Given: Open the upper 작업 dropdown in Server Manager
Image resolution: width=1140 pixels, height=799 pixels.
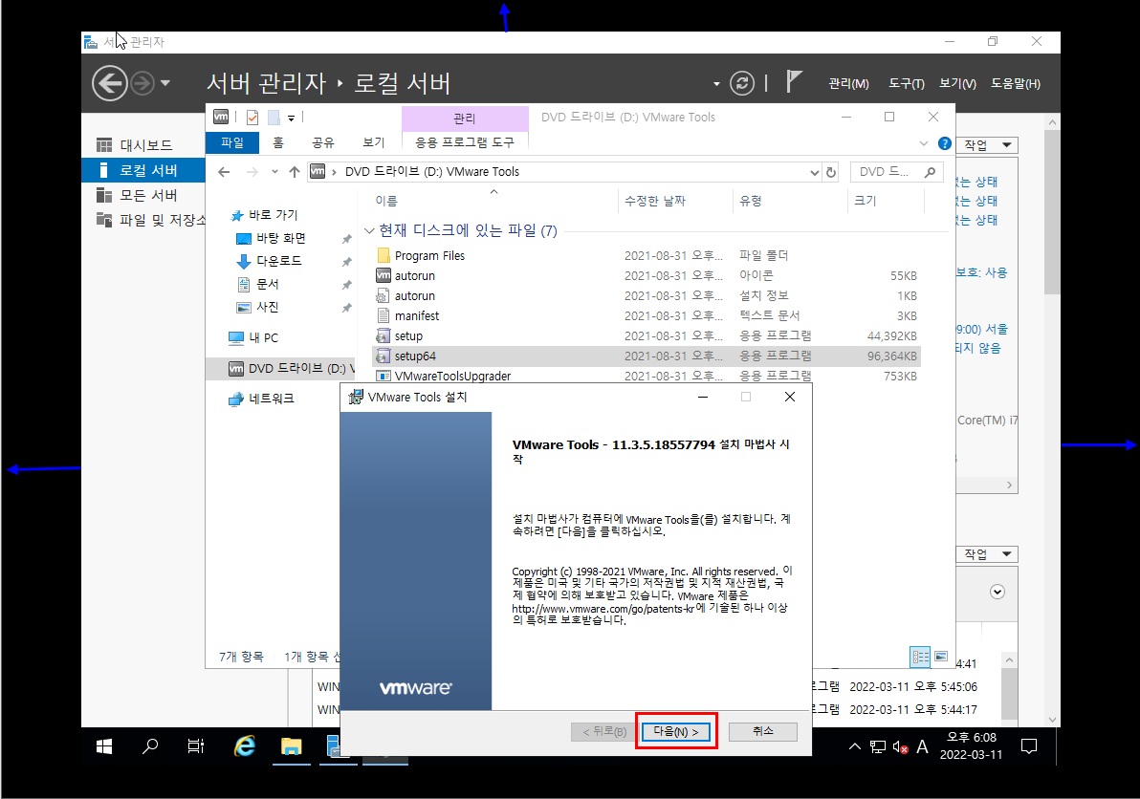Looking at the screenshot, I should pos(987,145).
